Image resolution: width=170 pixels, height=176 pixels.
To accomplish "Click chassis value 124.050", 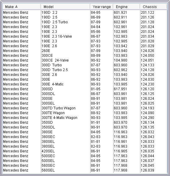I will pos(148,56).
